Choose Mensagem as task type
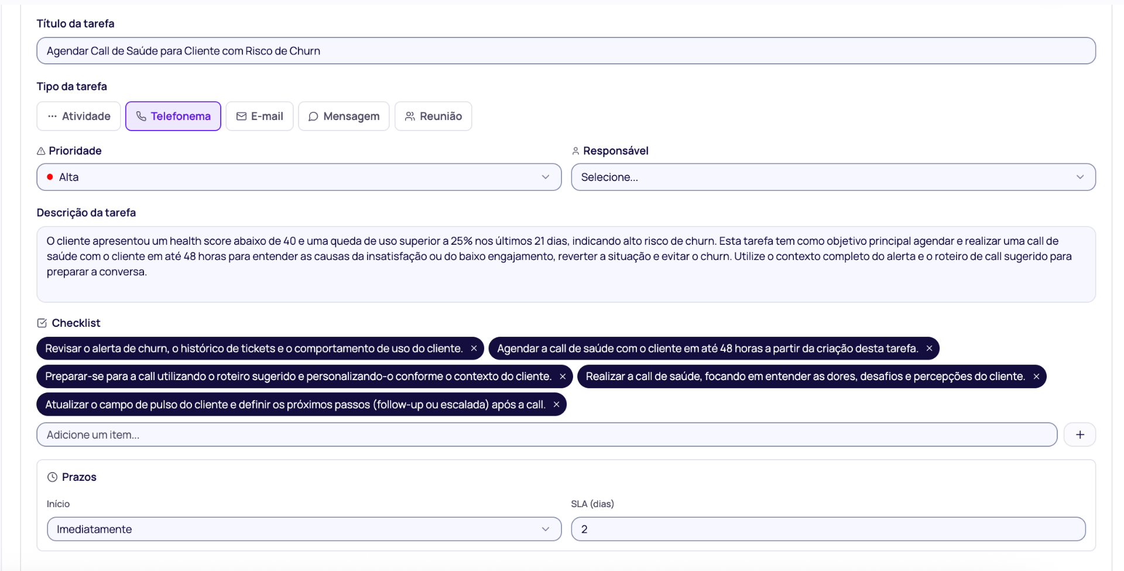 point(344,116)
